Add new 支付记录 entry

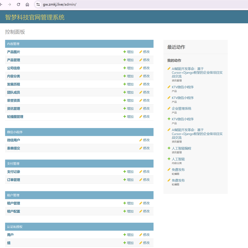point(128,172)
